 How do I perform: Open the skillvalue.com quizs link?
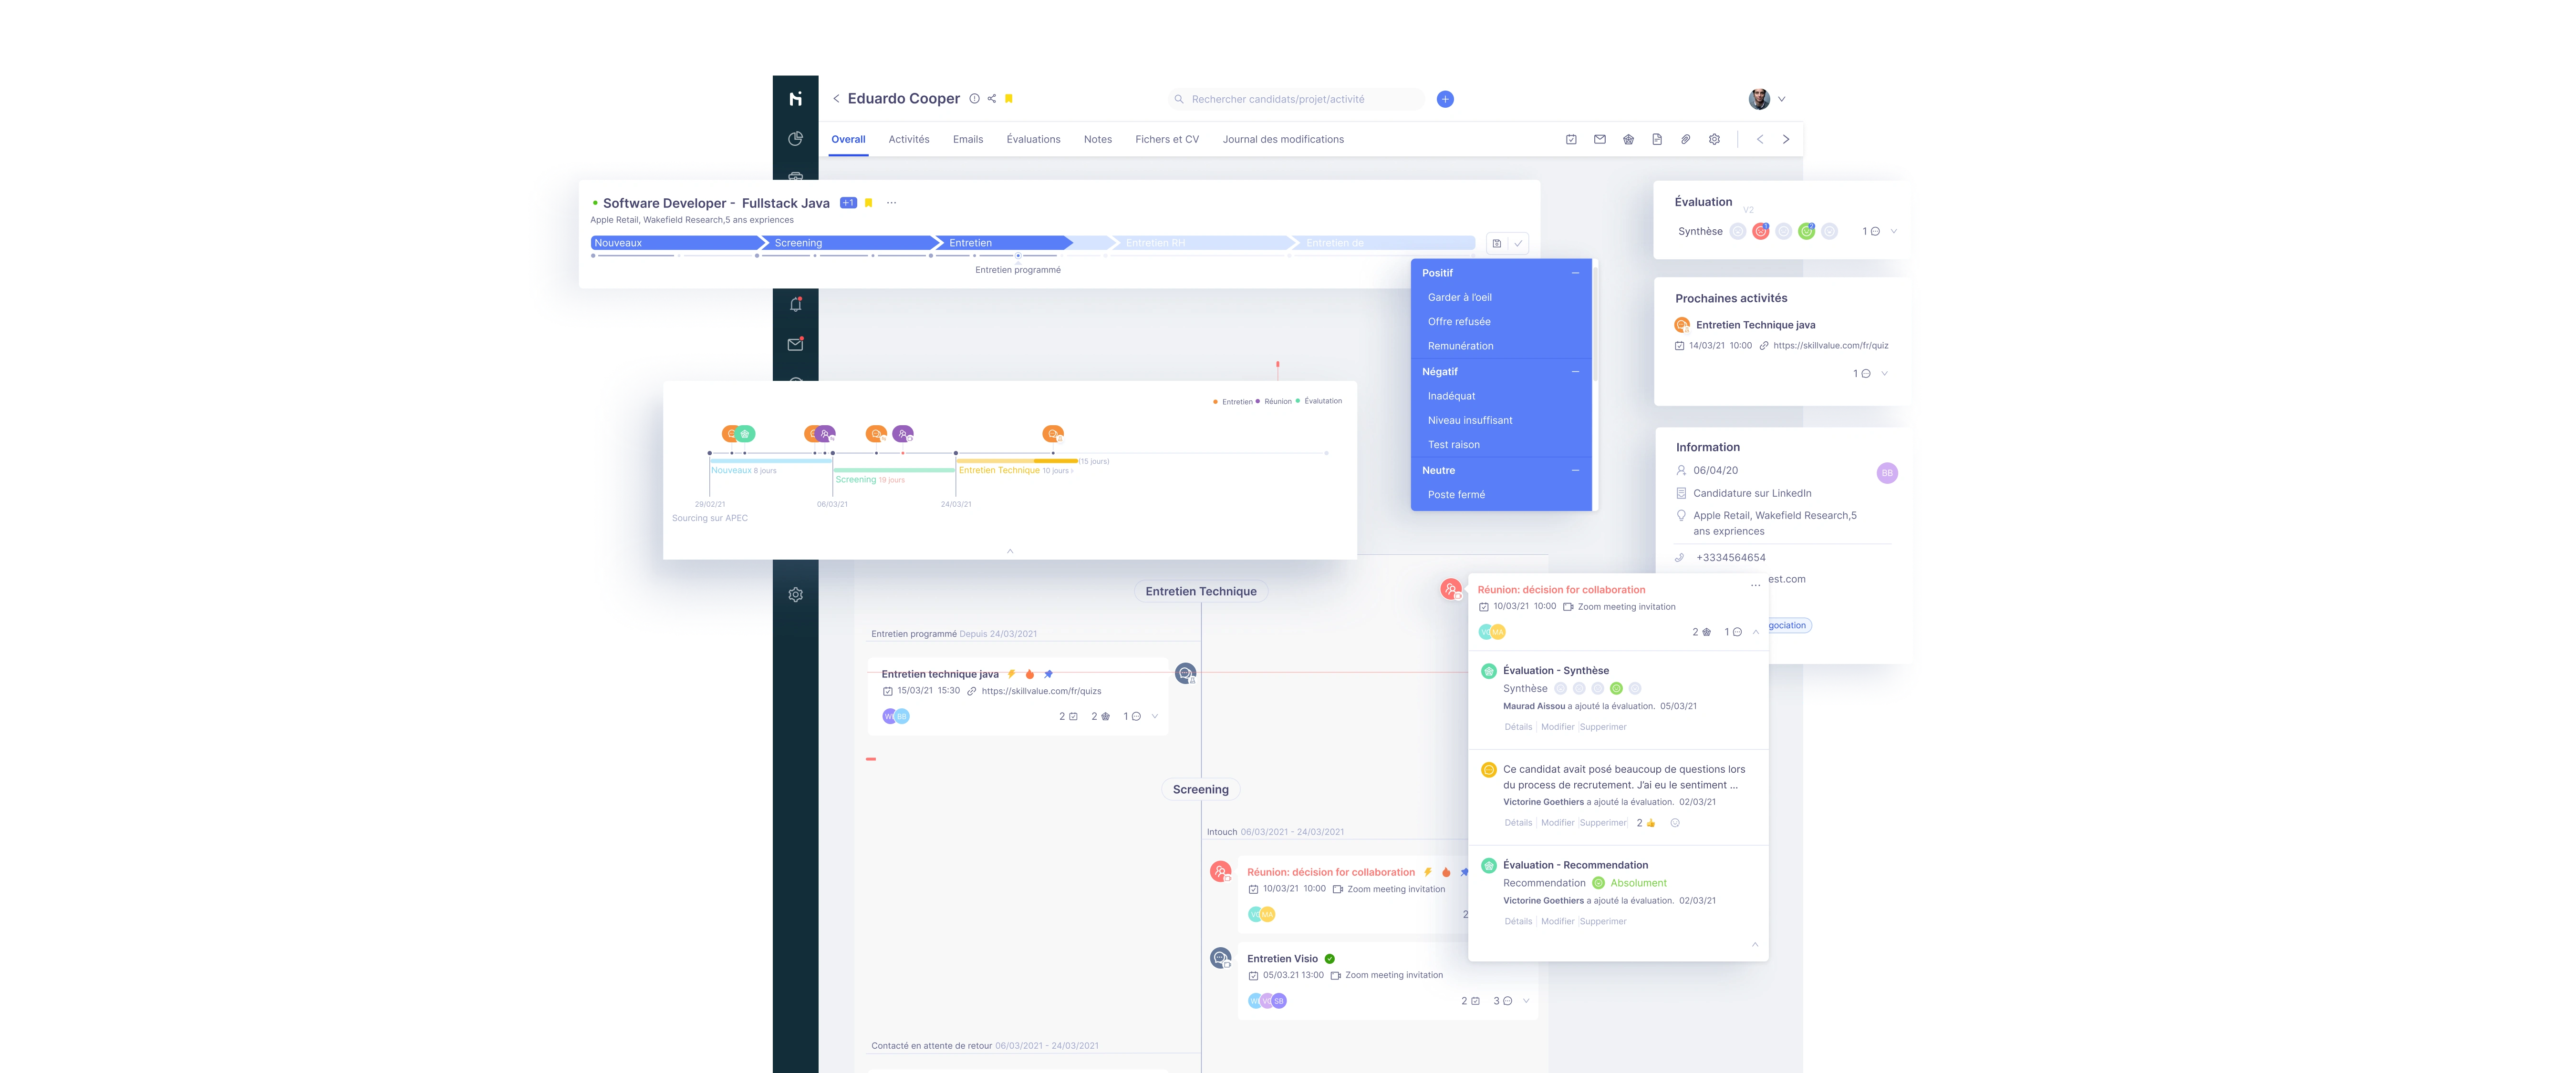coord(1041,691)
